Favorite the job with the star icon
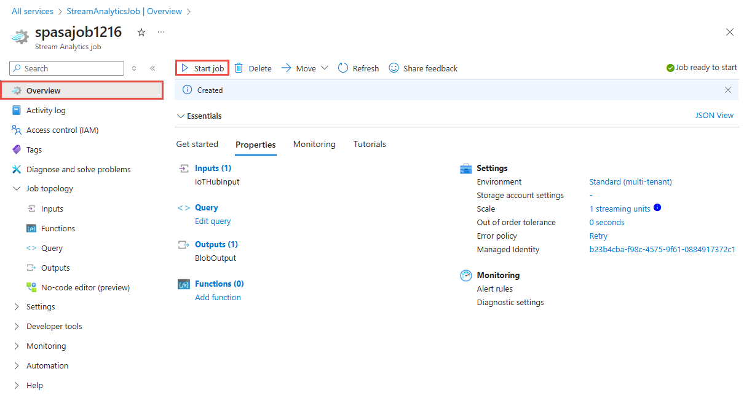 pyautogui.click(x=141, y=32)
